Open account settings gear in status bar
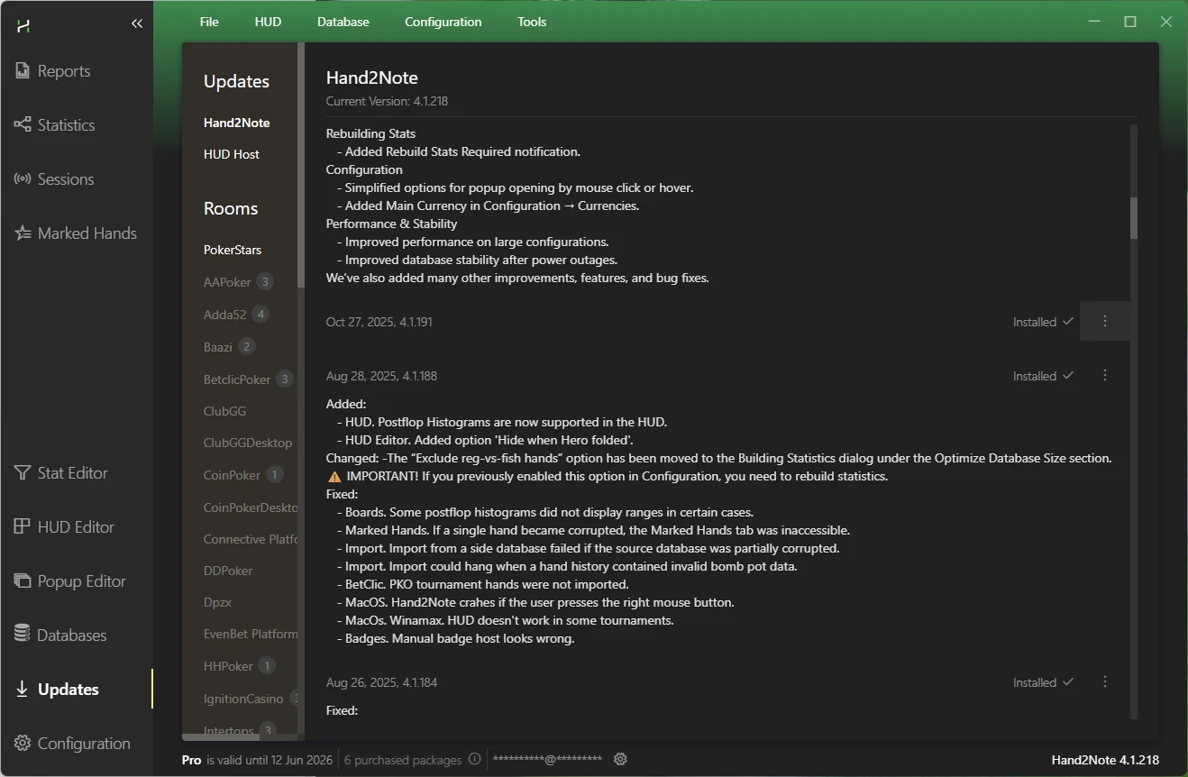Screen dimensions: 1188x777 click(620, 760)
